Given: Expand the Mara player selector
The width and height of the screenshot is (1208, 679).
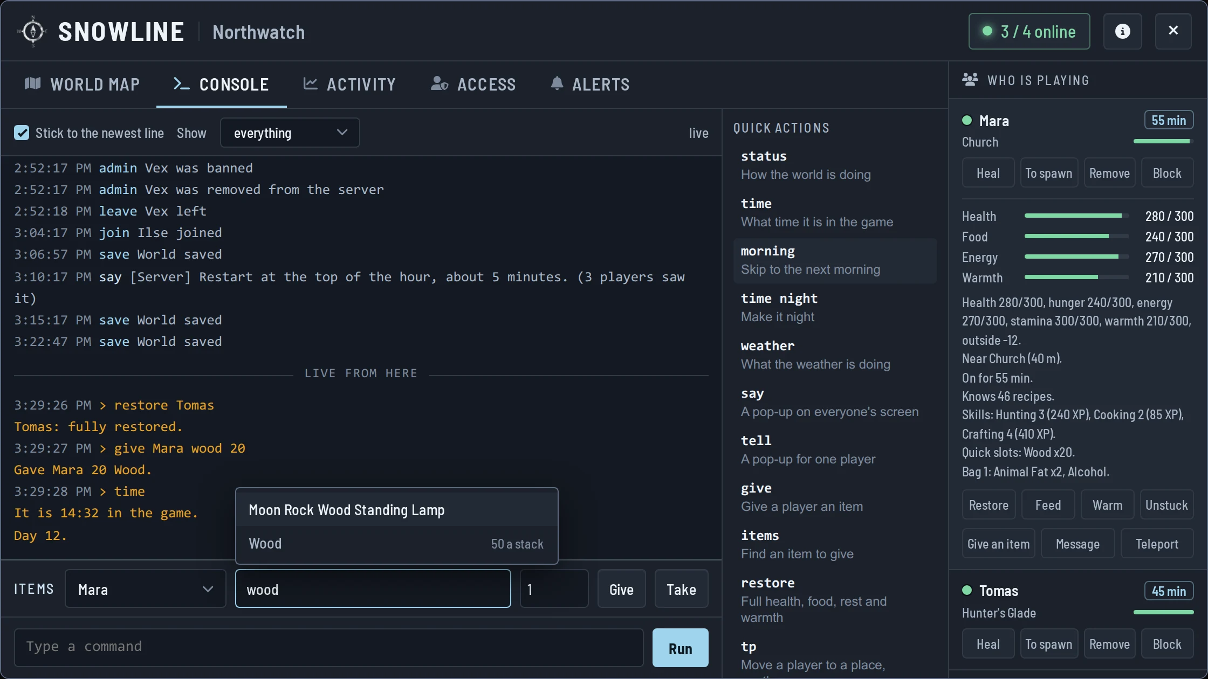Looking at the screenshot, I should [x=146, y=588].
